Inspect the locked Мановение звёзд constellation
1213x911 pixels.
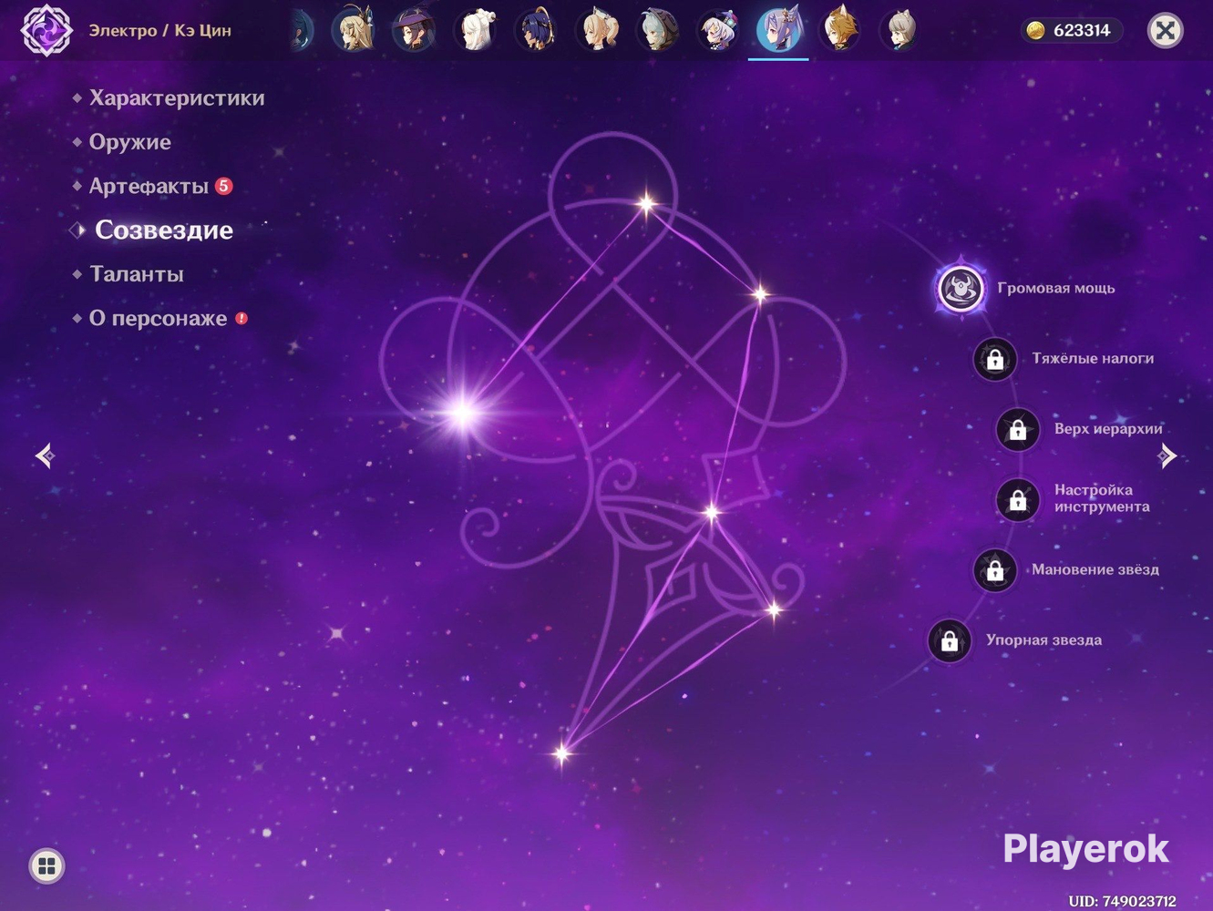click(995, 570)
